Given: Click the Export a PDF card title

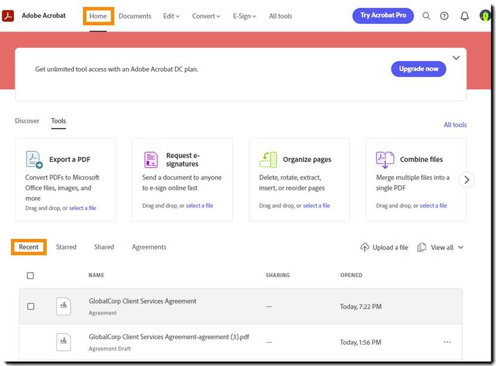Looking at the screenshot, I should tap(70, 159).
